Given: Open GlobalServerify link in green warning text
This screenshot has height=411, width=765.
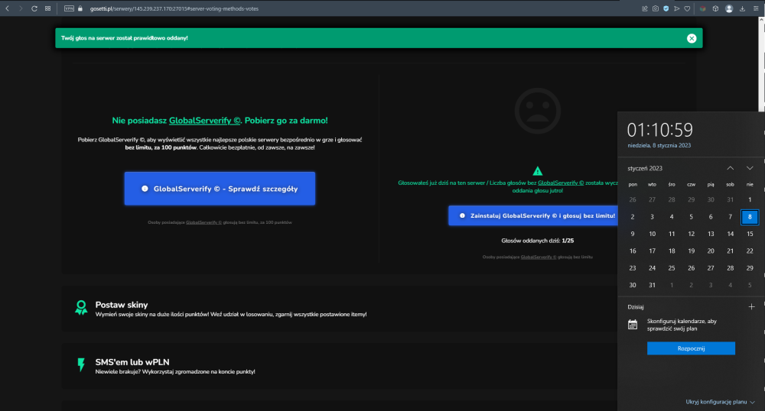Looking at the screenshot, I should 561,183.
